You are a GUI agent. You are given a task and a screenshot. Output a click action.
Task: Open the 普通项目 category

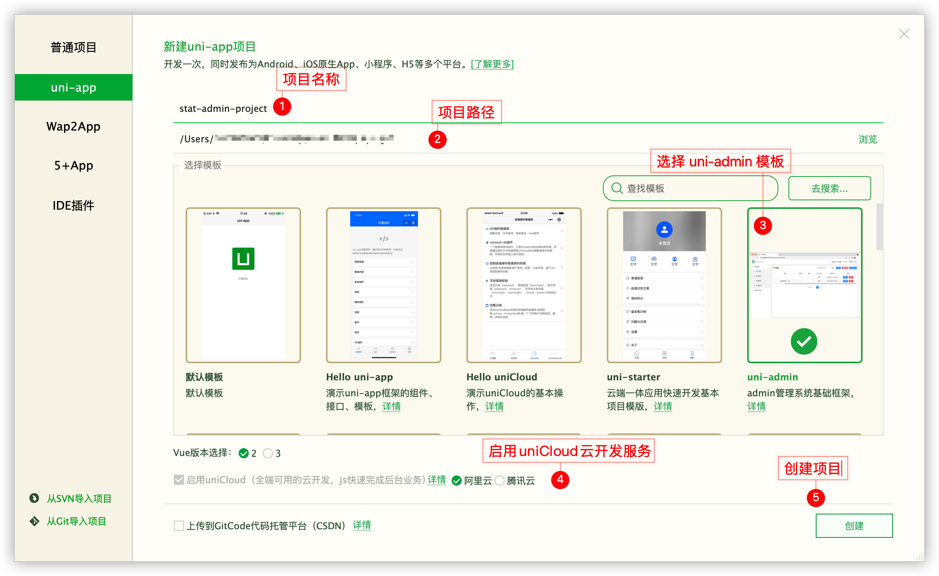(74, 48)
